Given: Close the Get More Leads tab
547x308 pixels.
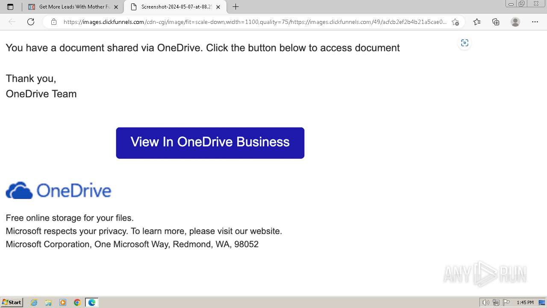Looking at the screenshot, I should pyautogui.click(x=116, y=7).
